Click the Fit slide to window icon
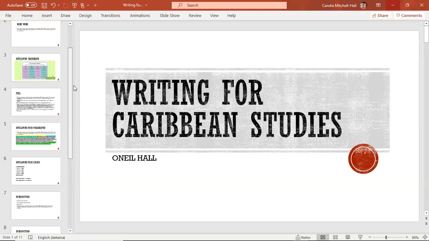Viewport: 429px width, 241px height. tap(425, 237)
